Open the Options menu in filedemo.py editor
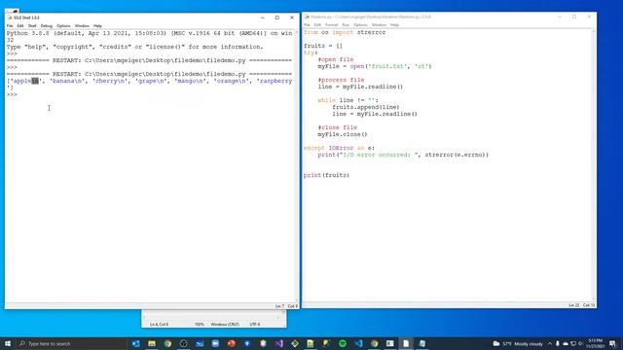The height and width of the screenshot is (350, 623). pyautogui.click(x=360, y=25)
